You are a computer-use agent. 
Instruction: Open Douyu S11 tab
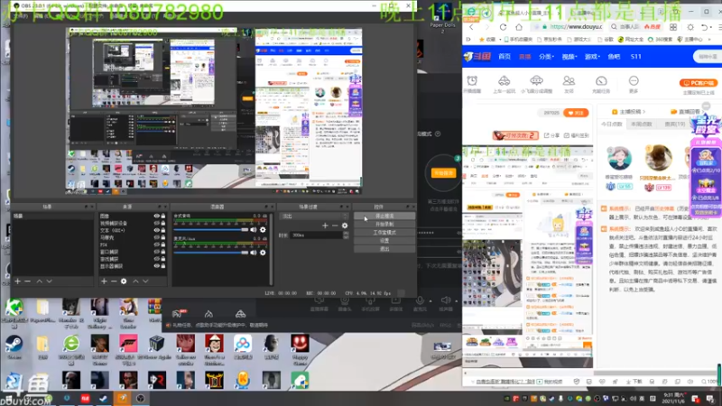pyautogui.click(x=636, y=57)
